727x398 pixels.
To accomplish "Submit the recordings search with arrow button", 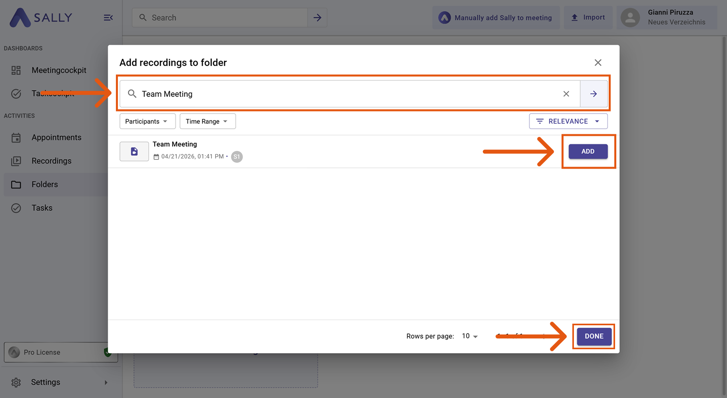I will 594,94.
